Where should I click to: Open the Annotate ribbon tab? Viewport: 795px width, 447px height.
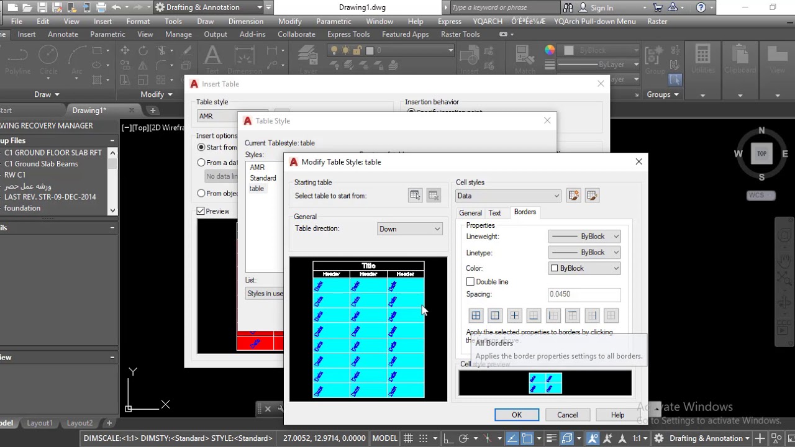pos(63,34)
